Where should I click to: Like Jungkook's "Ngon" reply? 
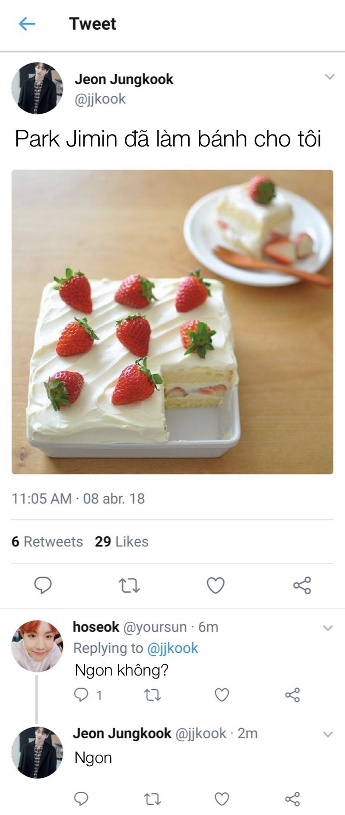[222, 799]
